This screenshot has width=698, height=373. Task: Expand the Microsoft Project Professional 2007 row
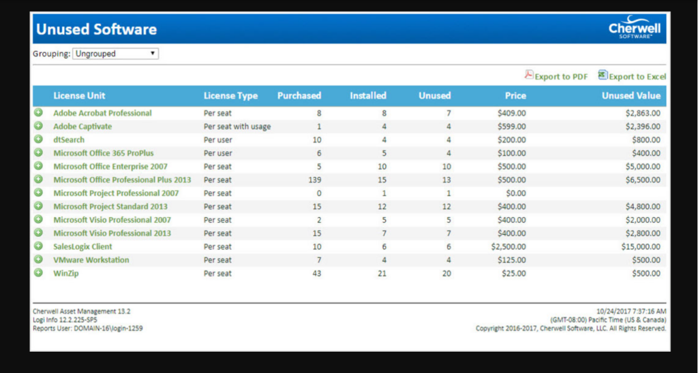(38, 193)
